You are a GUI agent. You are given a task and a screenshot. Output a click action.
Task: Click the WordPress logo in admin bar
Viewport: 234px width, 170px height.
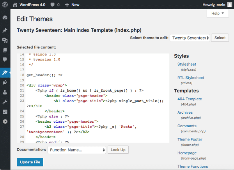click(x=5, y=5)
